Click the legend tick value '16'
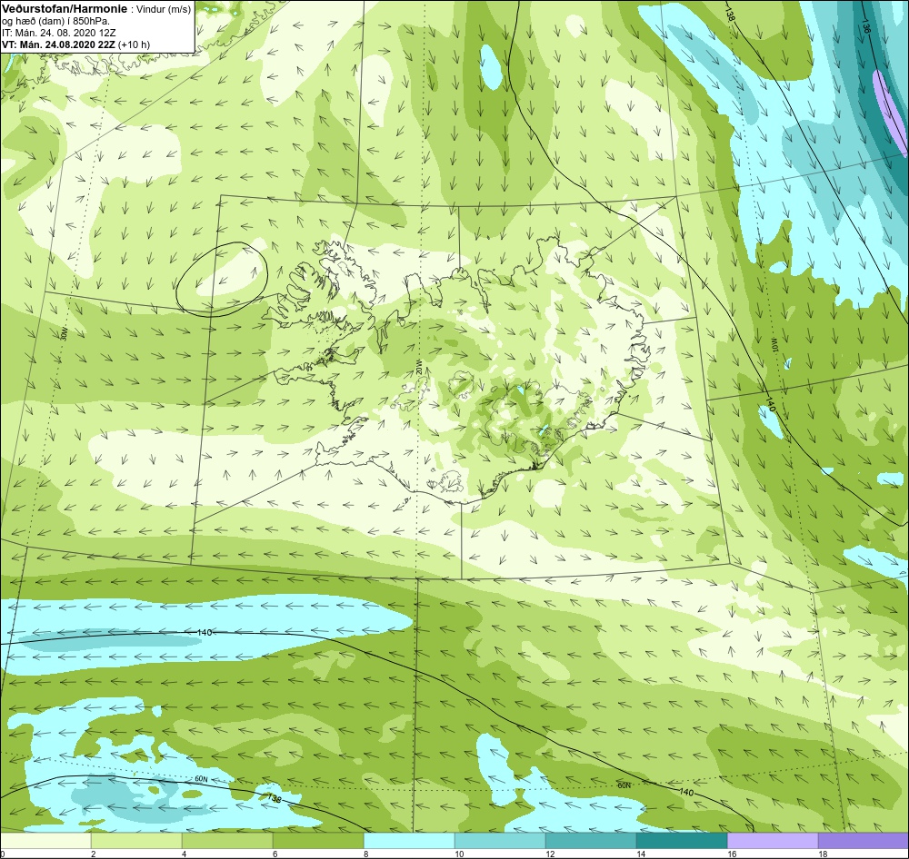Viewport: 909px width, 859px height. [732, 854]
